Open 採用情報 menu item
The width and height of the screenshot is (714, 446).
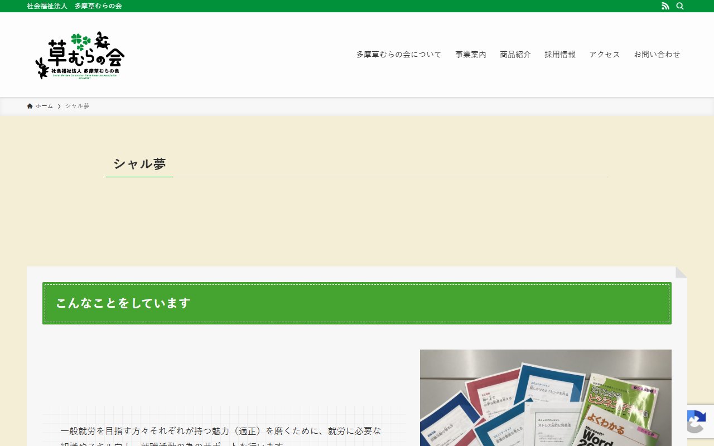pos(560,55)
